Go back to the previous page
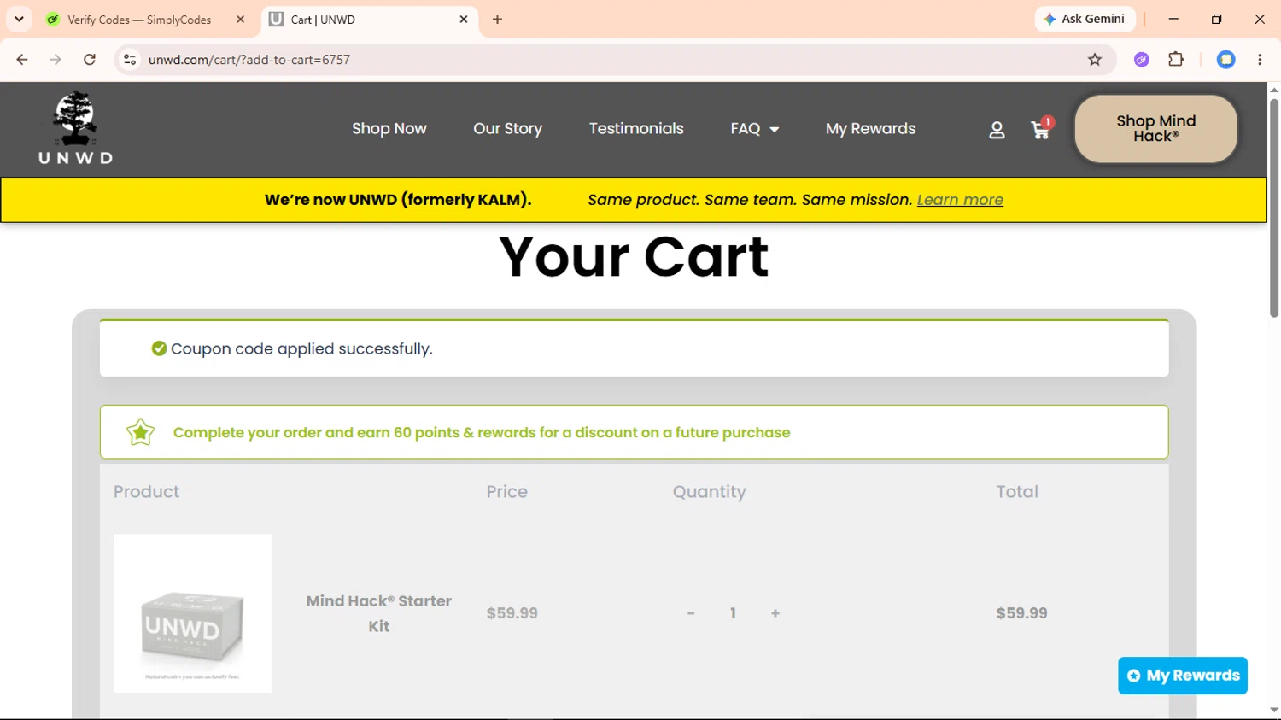 pyautogui.click(x=22, y=60)
